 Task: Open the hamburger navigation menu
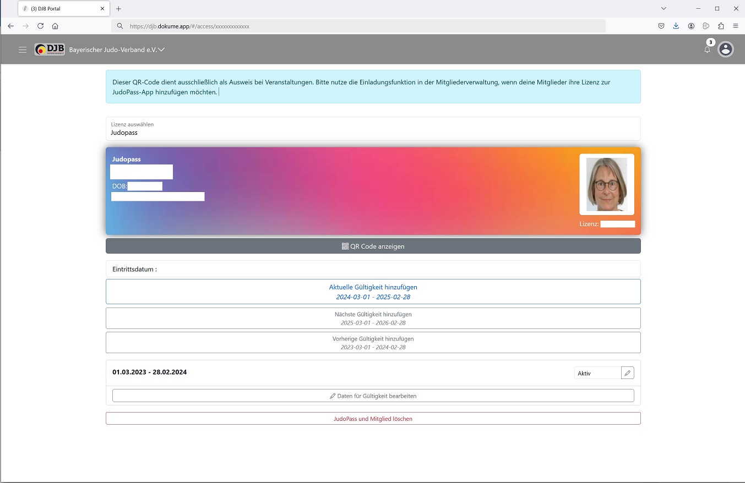point(23,50)
